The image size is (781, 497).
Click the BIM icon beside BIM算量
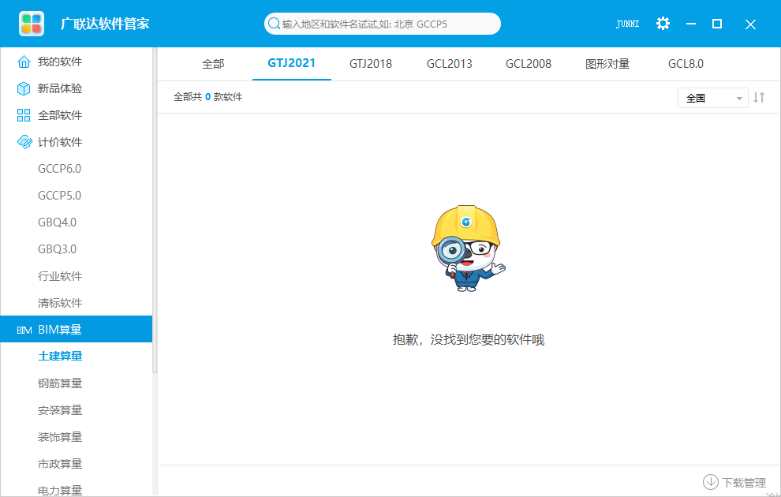pyautogui.click(x=24, y=331)
